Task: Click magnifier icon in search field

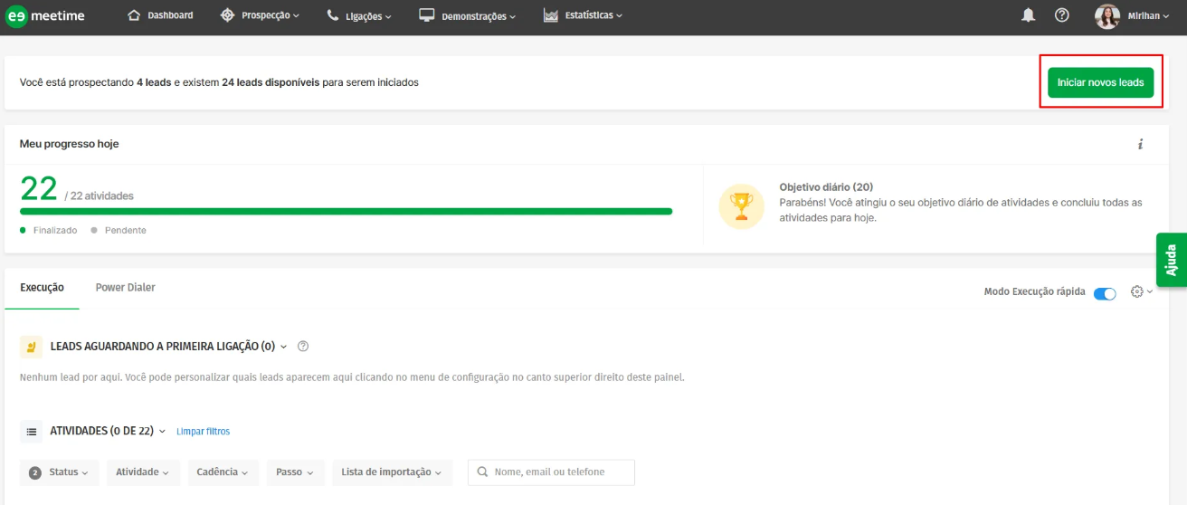Action: tap(482, 472)
